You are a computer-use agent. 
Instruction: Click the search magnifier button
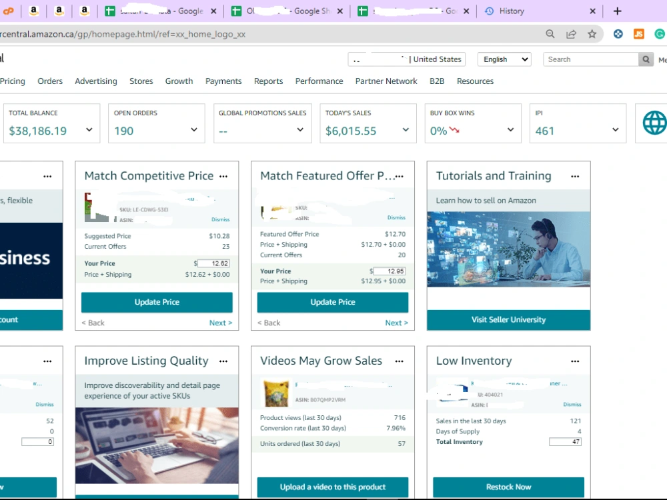point(646,59)
